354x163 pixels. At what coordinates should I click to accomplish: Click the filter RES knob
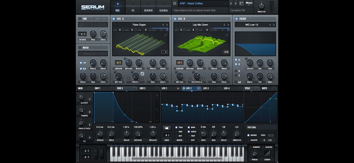[260, 63]
